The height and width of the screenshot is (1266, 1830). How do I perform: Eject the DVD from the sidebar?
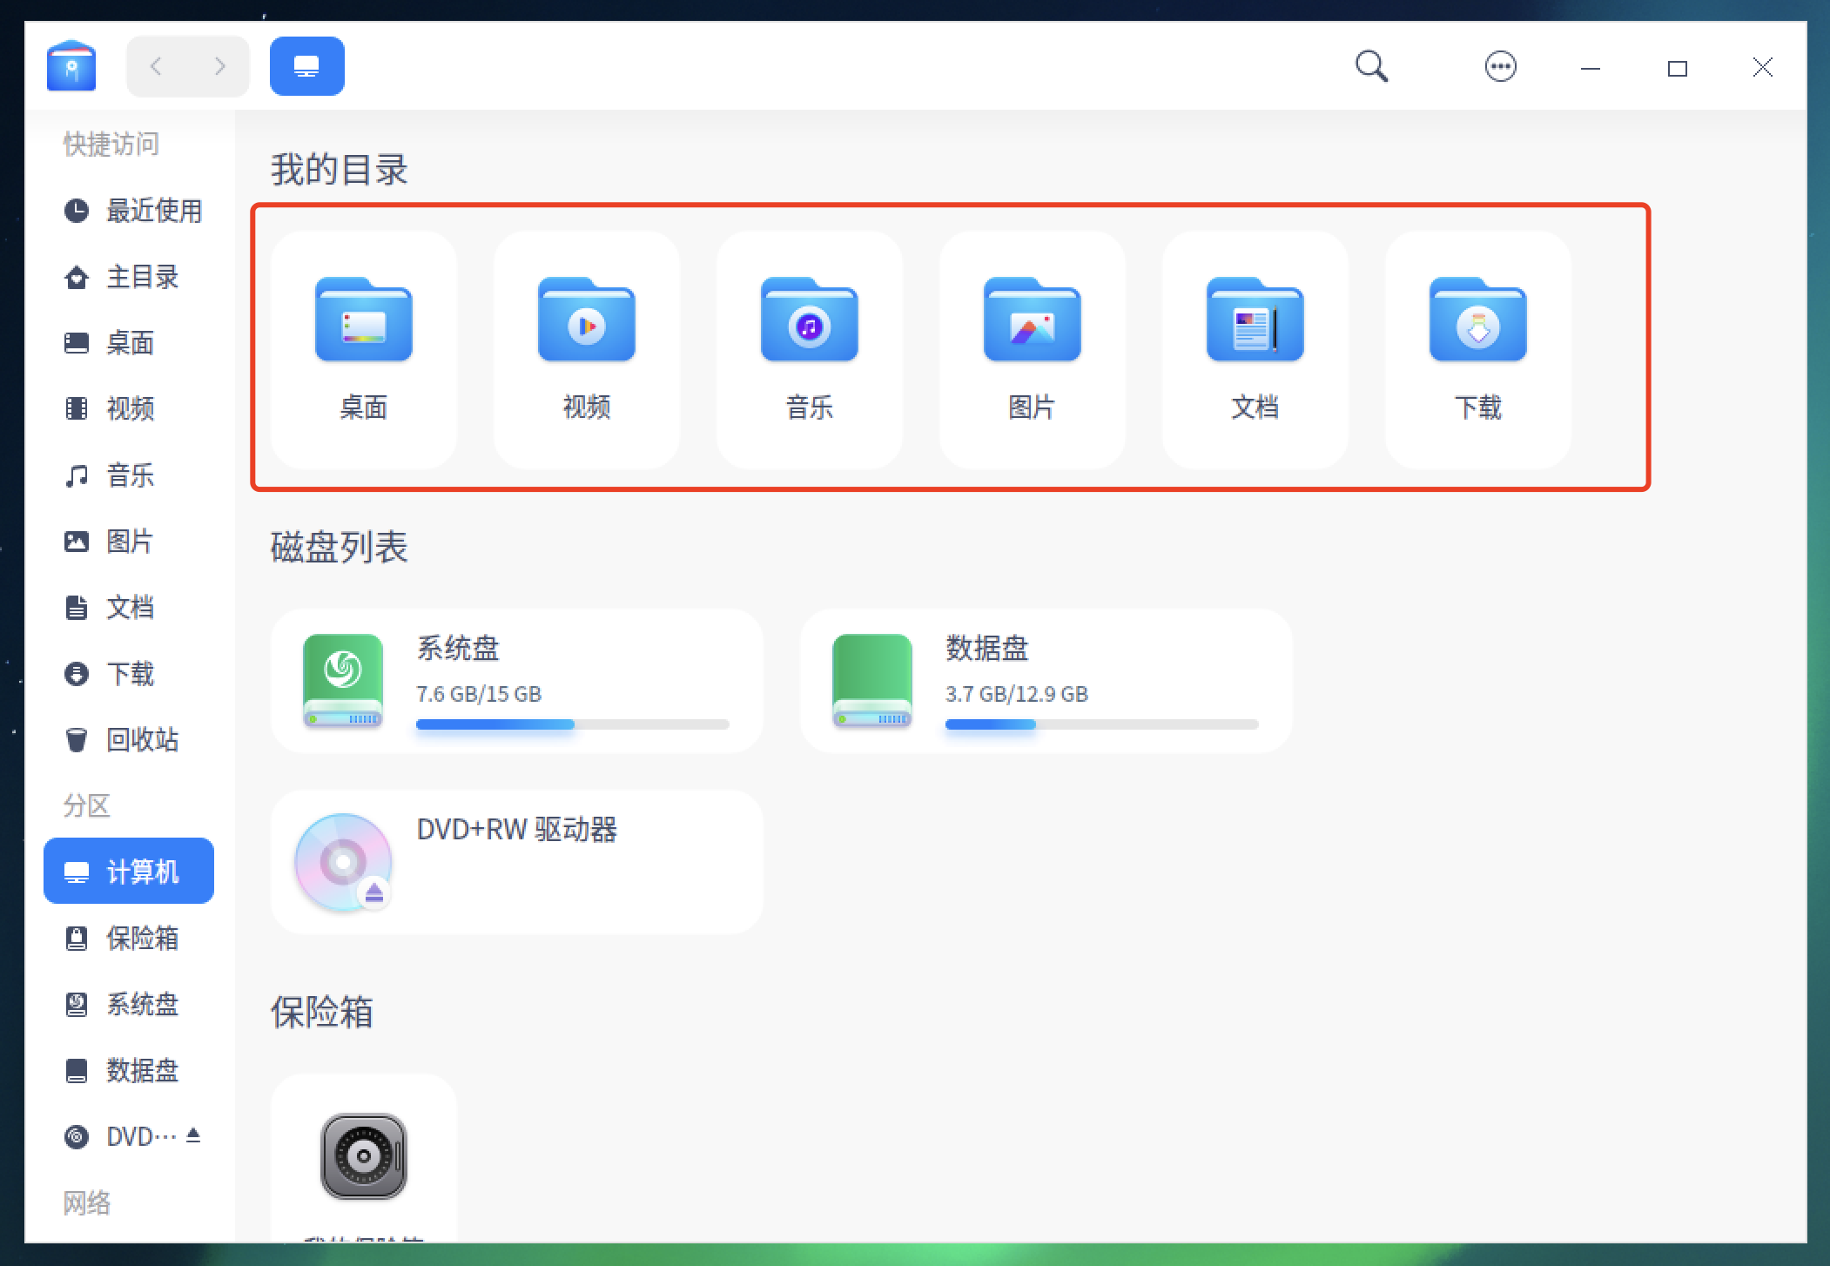pyautogui.click(x=193, y=1135)
